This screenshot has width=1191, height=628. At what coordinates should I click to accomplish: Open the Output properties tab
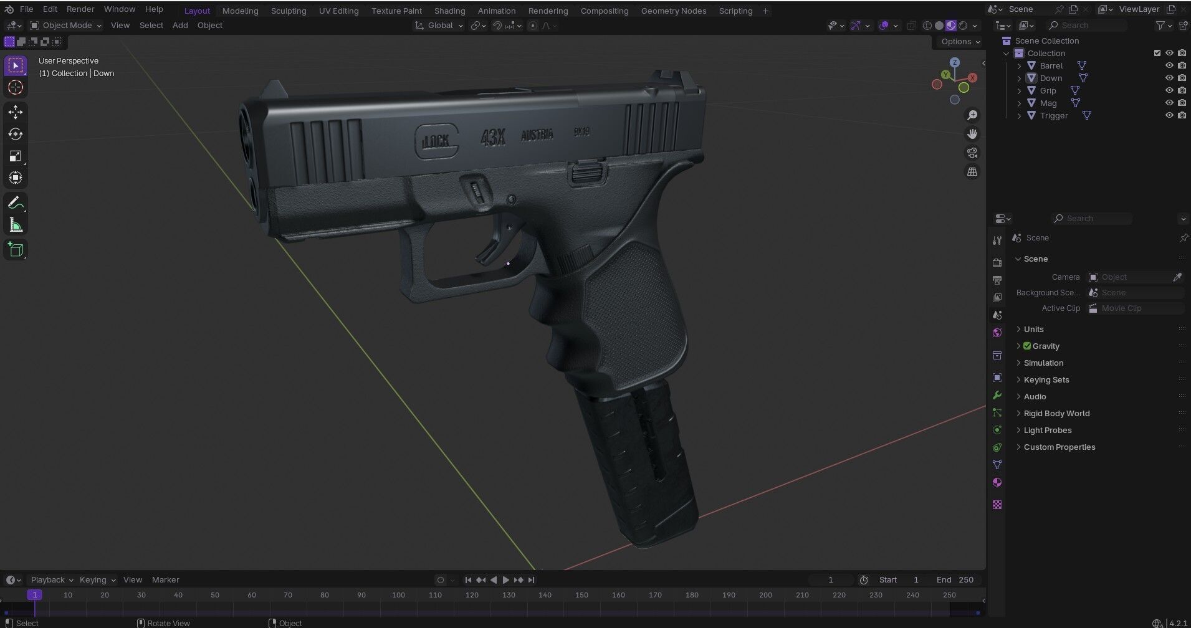pyautogui.click(x=997, y=280)
